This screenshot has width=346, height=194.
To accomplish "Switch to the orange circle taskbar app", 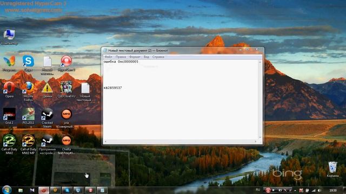I will pyautogui.click(x=55, y=190).
